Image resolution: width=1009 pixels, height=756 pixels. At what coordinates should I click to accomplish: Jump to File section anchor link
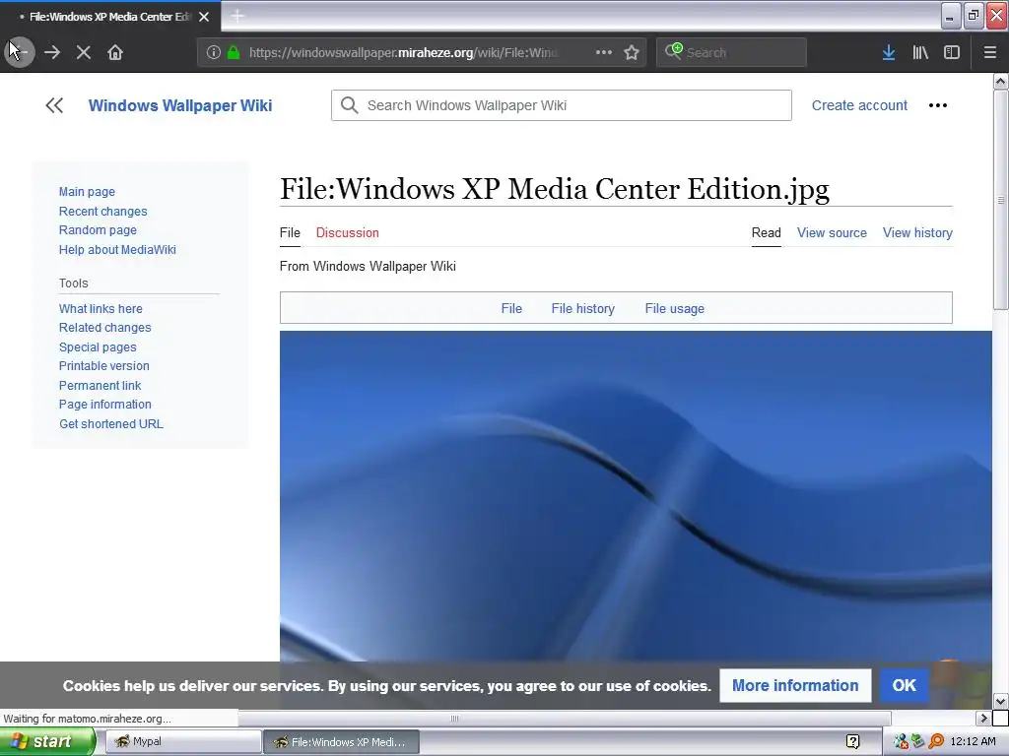coord(511,308)
